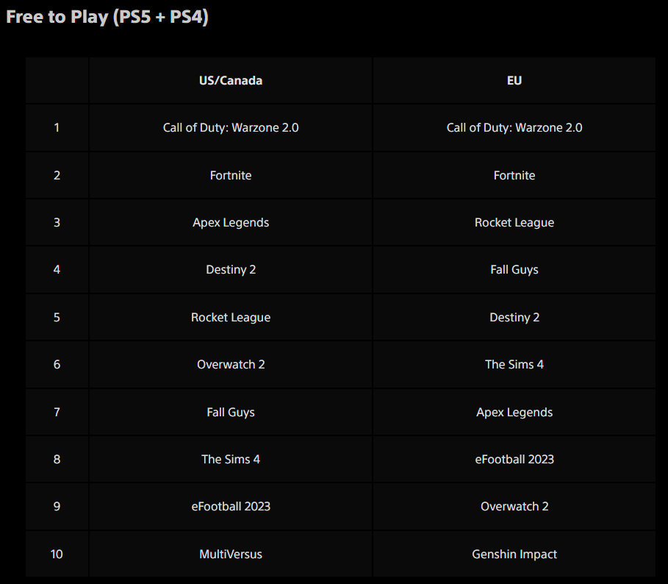
Task: Select the EU column header
Action: (514, 81)
